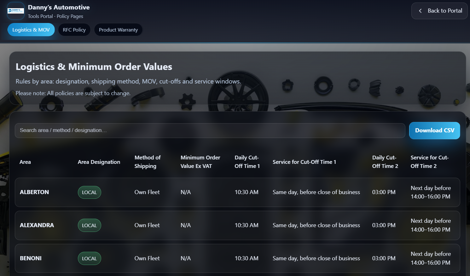Click the Area column header
The width and height of the screenshot is (470, 276).
click(25, 162)
